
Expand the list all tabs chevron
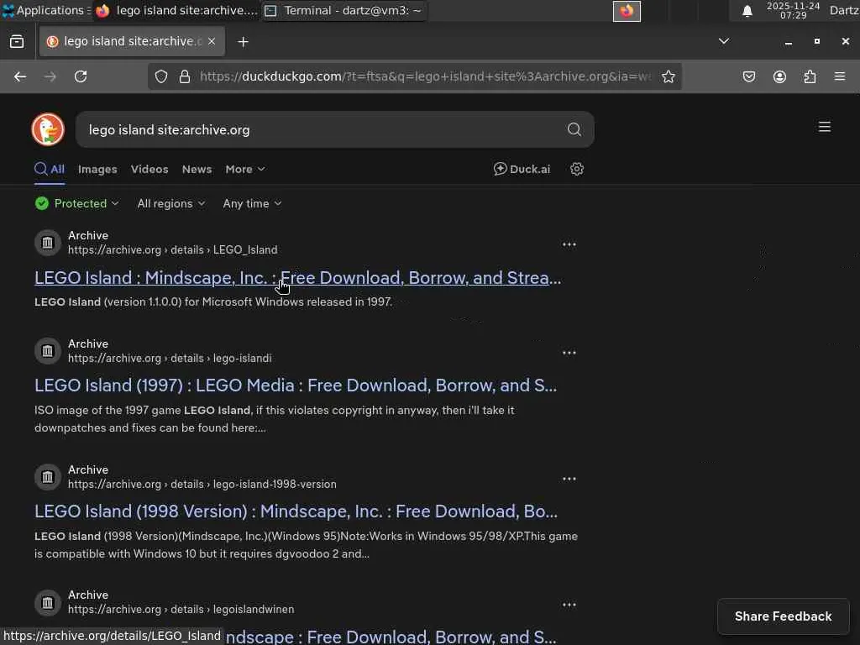(x=724, y=41)
